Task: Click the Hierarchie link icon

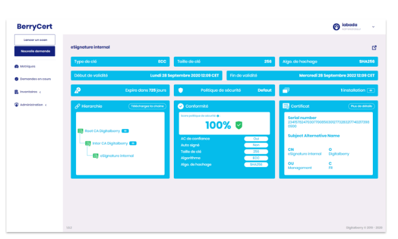Action: tap(77, 106)
